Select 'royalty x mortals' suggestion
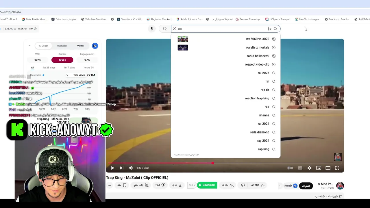The width and height of the screenshot is (370, 208). click(226, 47)
